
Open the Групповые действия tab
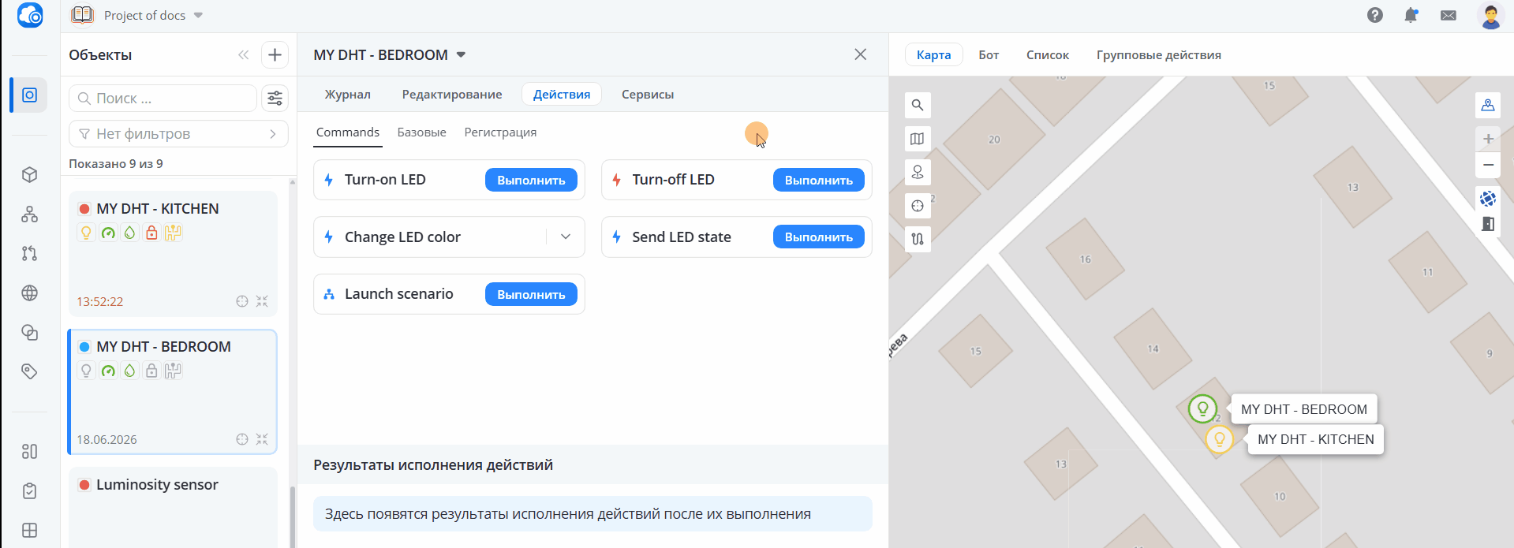[x=1159, y=54]
